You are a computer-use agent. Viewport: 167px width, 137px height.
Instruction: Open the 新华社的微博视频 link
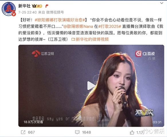point(90,39)
